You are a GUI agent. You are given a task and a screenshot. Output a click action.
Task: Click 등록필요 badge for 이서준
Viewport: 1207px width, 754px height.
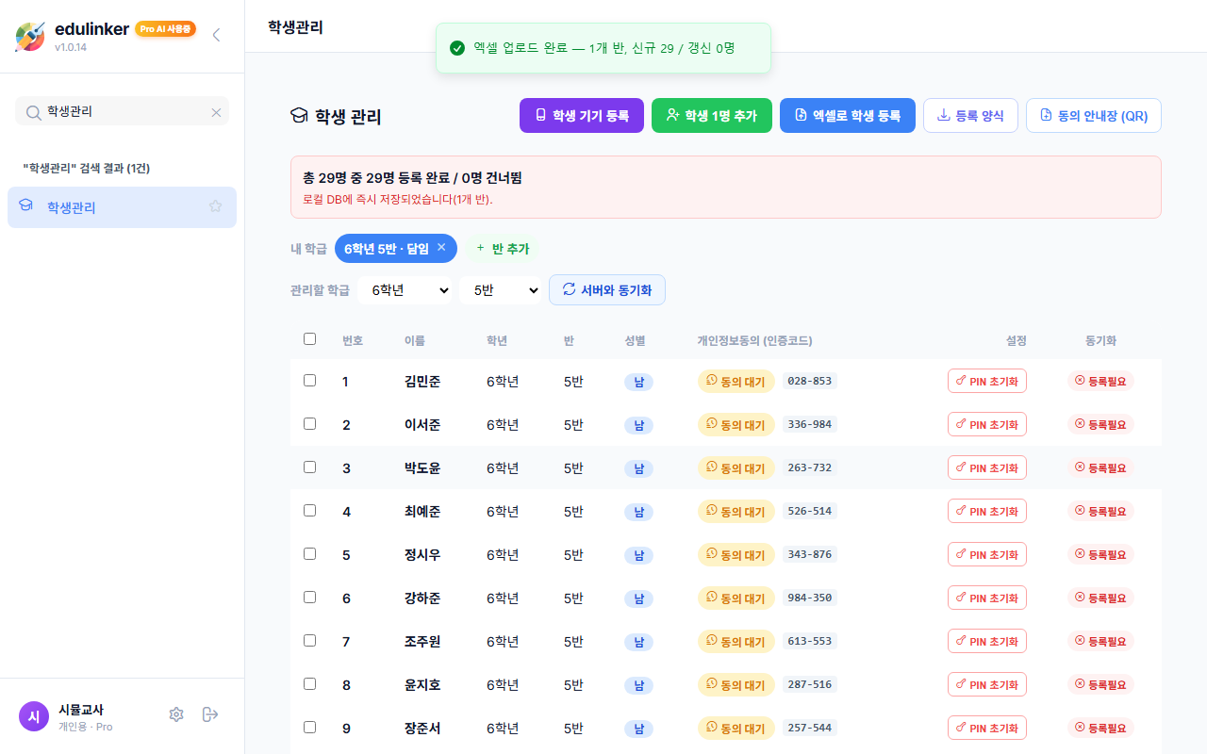(1100, 424)
